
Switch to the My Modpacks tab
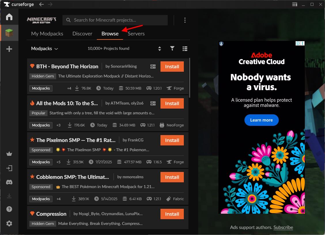(47, 34)
